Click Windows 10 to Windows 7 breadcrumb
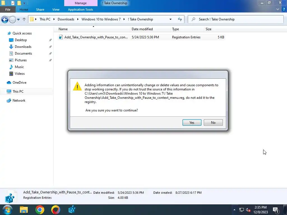Image resolution: width=287 pixels, height=215 pixels. (101, 19)
